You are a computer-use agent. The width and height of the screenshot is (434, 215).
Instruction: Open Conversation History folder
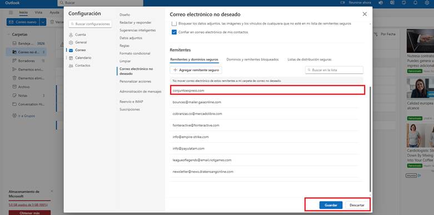pos(26,104)
